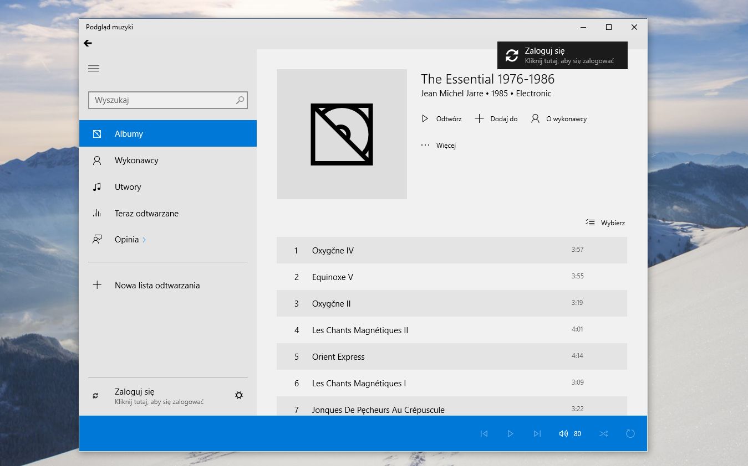Click the Opinia feedback icon
The height and width of the screenshot is (466, 748).
[x=97, y=240]
